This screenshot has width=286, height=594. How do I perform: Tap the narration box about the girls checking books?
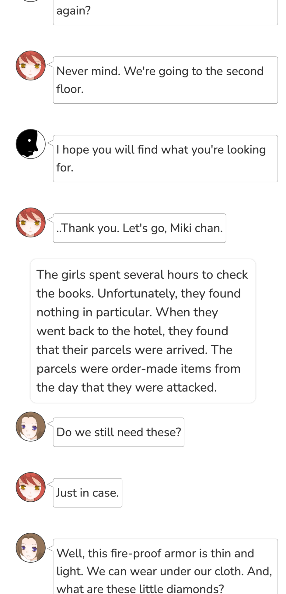(x=143, y=331)
